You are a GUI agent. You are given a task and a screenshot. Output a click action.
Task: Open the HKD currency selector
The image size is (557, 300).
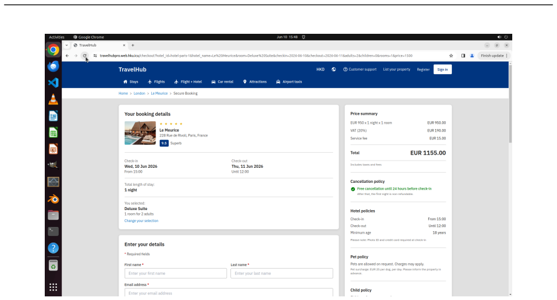coord(321,69)
